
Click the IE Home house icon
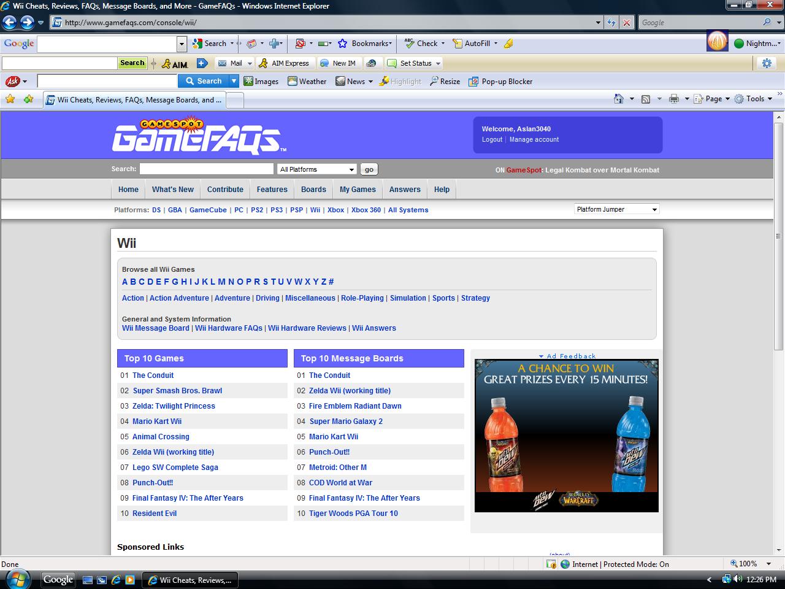point(619,99)
